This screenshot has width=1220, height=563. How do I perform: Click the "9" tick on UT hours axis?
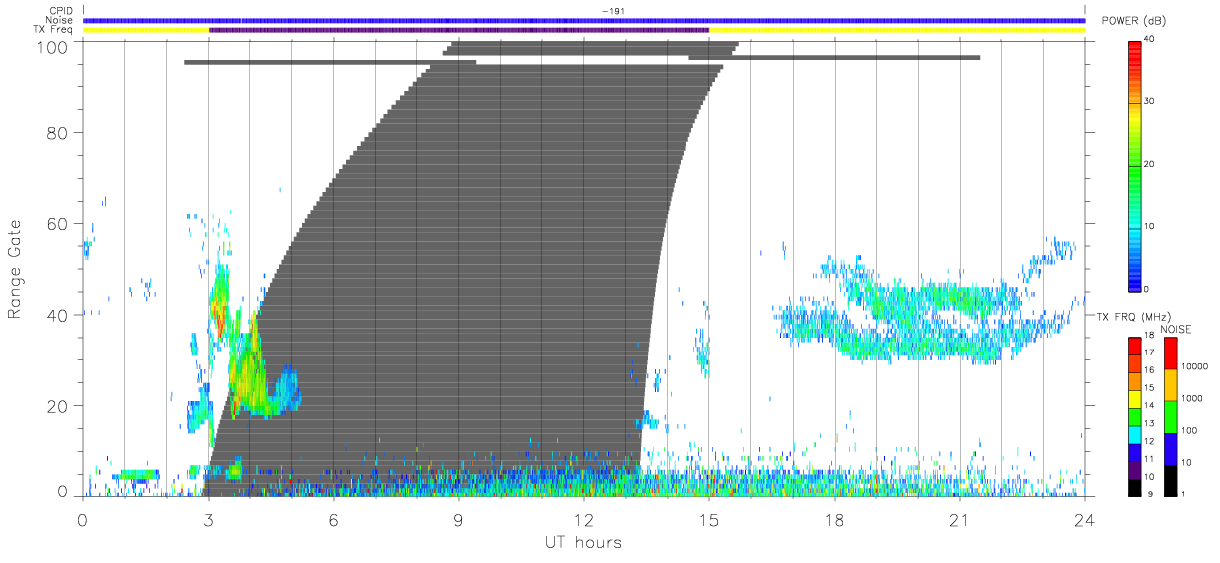click(459, 520)
